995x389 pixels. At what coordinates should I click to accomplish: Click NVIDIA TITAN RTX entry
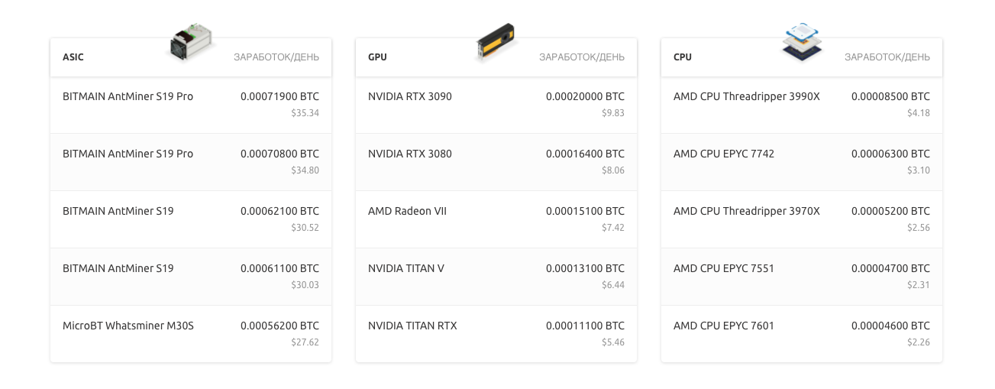[x=412, y=326]
